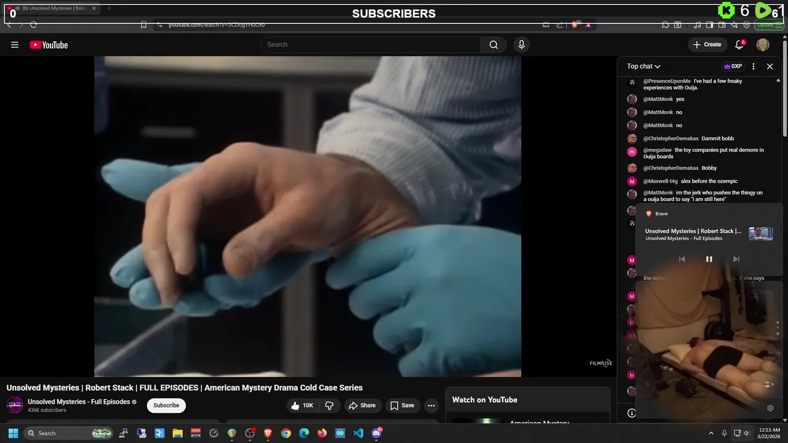788x443 pixels.
Task: Skip to previous track in Brave media popup
Action: point(681,259)
